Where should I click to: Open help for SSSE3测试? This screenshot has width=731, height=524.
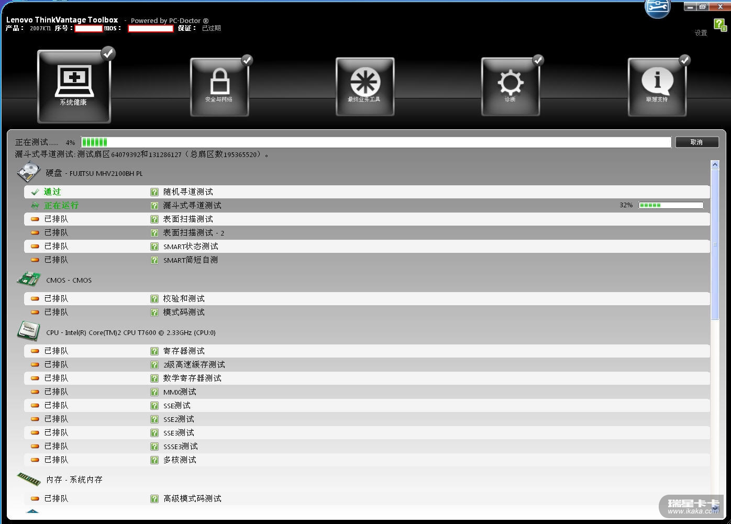(x=154, y=447)
